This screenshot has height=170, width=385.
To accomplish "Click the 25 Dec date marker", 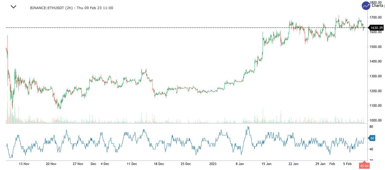I will click(x=186, y=164).
